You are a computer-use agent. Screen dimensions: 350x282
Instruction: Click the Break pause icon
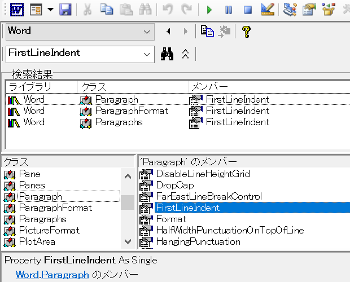tap(229, 10)
